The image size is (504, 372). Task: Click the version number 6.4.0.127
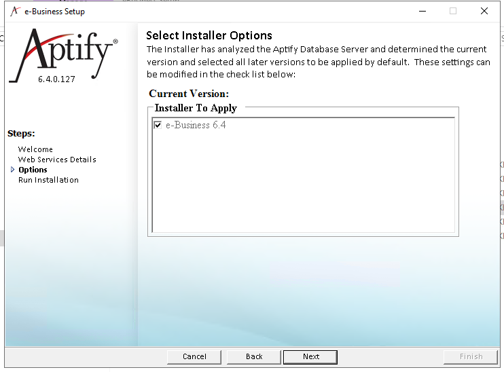pyautogui.click(x=56, y=79)
